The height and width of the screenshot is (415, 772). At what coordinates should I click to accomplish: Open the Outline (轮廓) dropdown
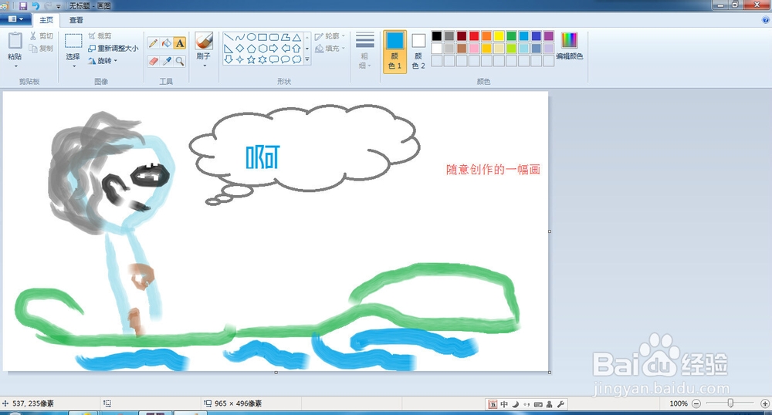pos(330,36)
